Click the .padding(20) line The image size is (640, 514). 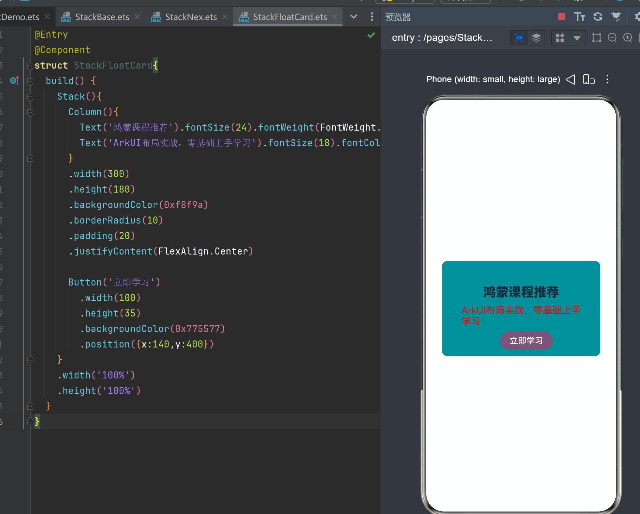[x=102, y=236]
